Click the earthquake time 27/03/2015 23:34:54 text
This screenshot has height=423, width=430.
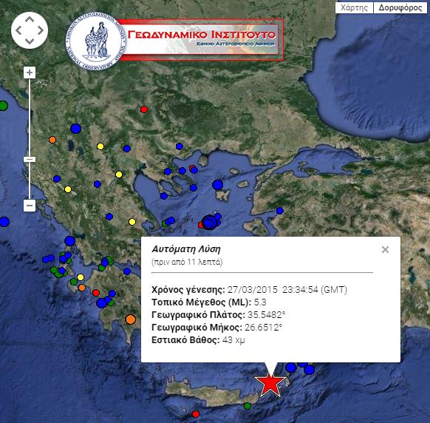click(287, 290)
